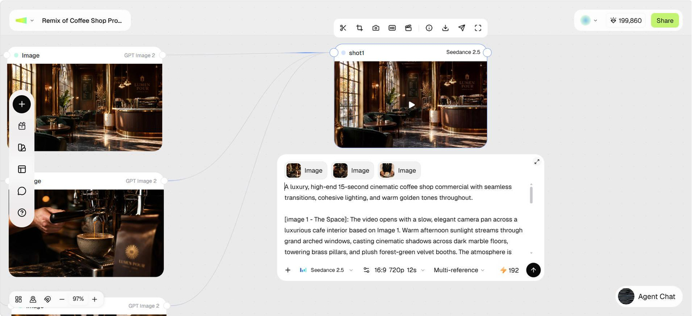This screenshot has width=692, height=316.
Task: Open the media library icon in the left sidebar
Action: coord(22,126)
